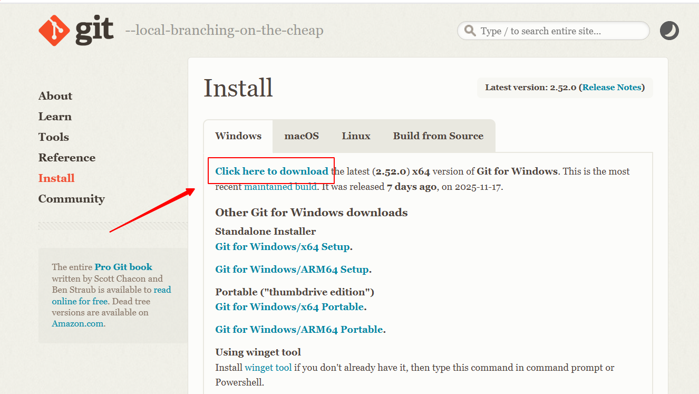
Task: Click the 'Other Git for Windows downloads' heading
Action: point(312,213)
